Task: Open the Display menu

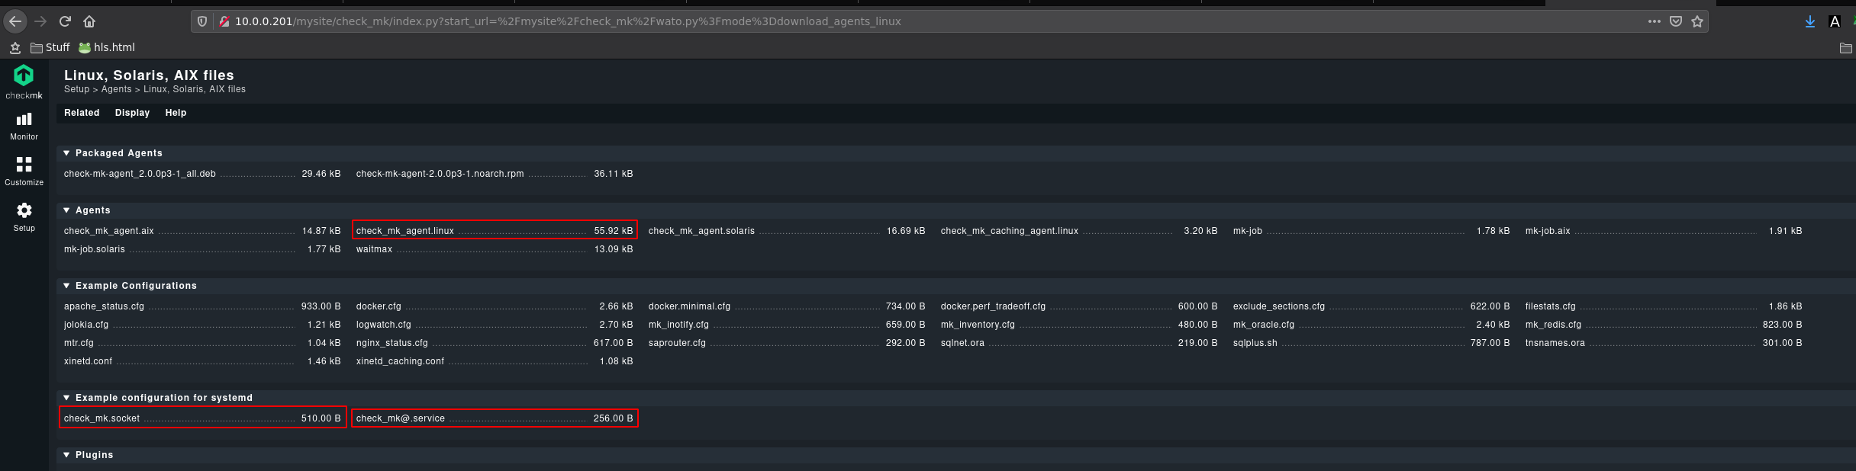Action: click(132, 113)
